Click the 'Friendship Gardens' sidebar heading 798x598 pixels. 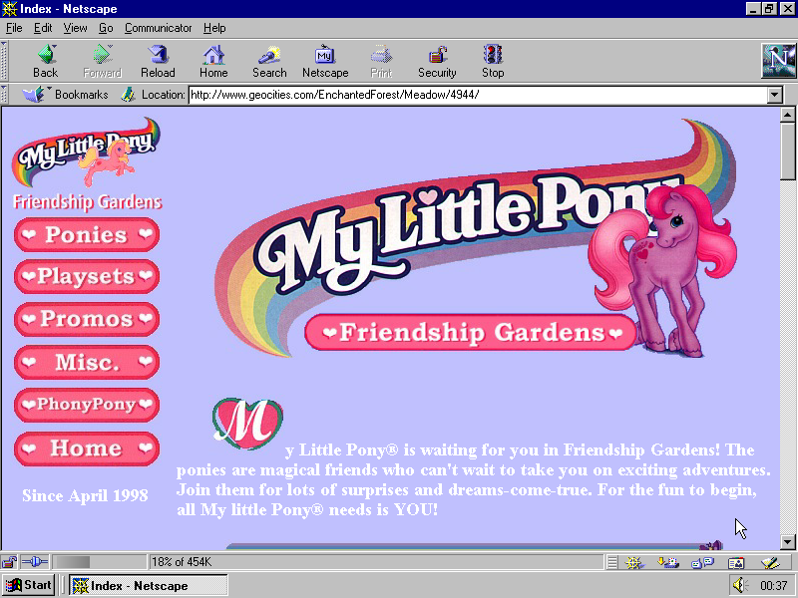tap(88, 202)
